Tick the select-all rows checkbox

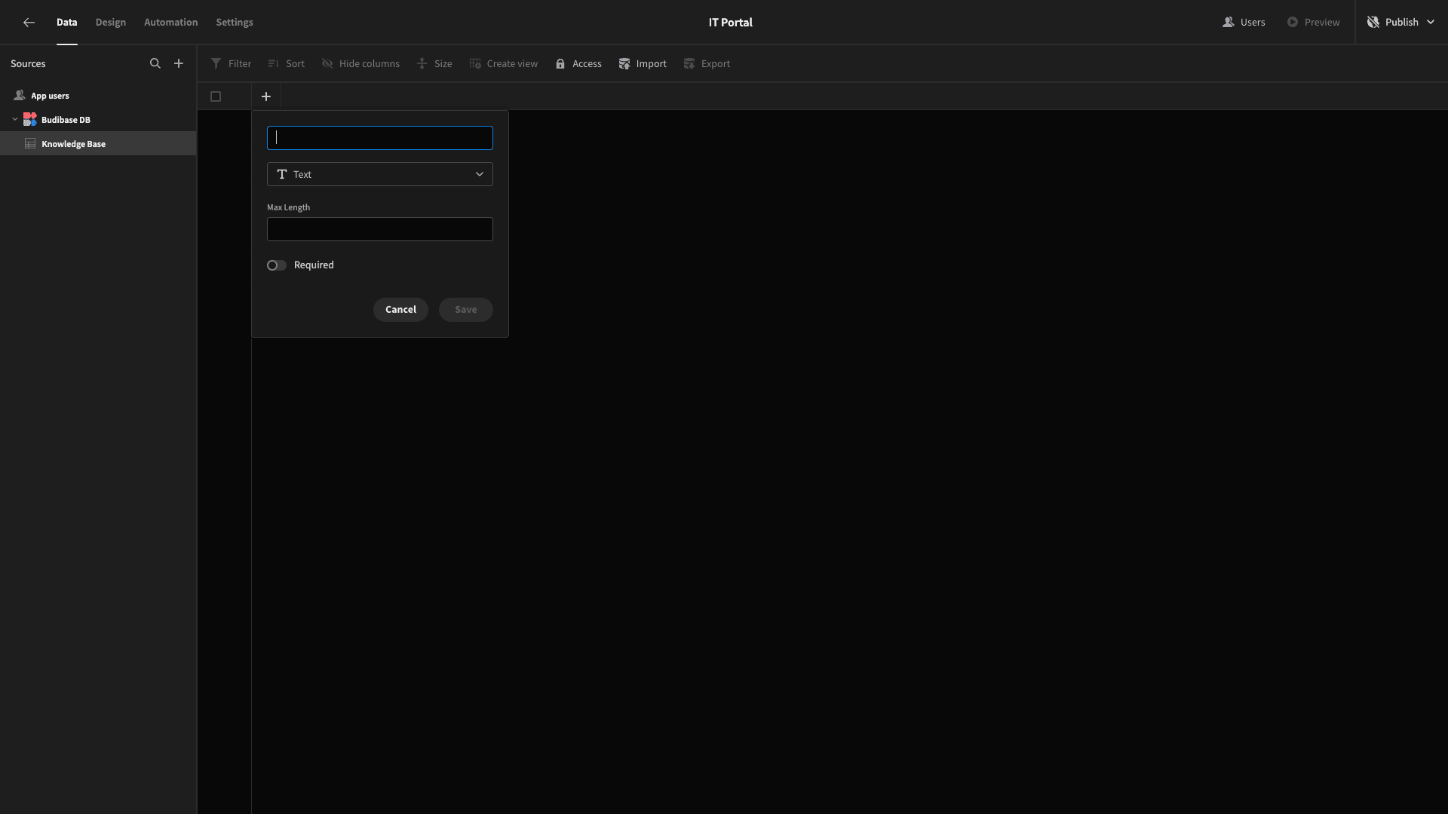216,96
